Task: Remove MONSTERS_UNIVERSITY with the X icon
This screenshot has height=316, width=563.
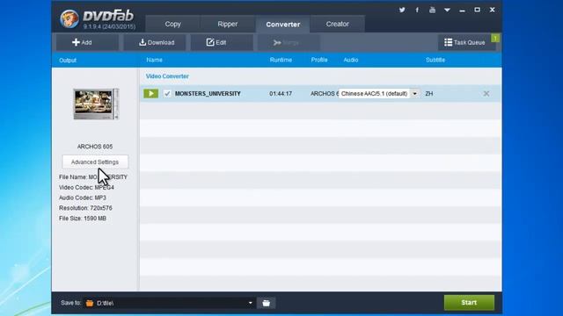Action: click(486, 94)
